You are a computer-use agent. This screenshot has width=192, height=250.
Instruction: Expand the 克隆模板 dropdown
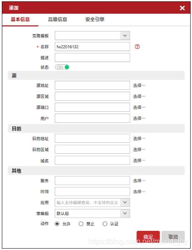coord(125,36)
